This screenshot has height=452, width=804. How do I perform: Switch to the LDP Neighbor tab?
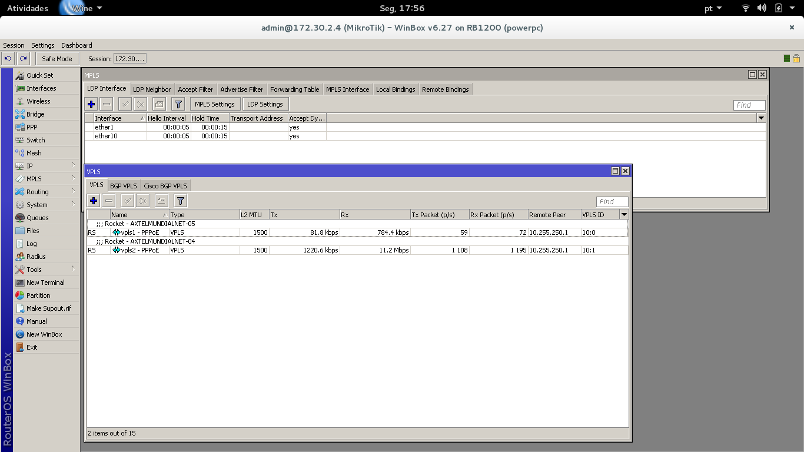tap(152, 89)
